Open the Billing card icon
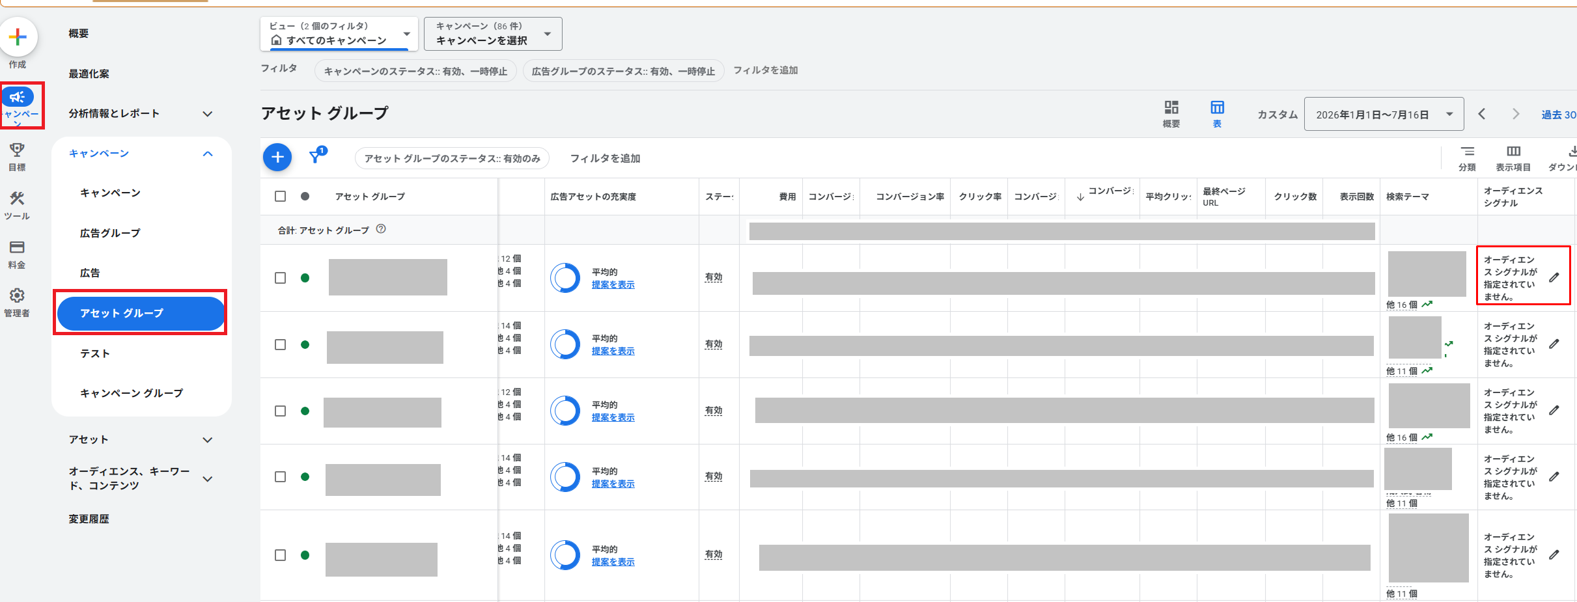This screenshot has width=1577, height=602. click(17, 247)
